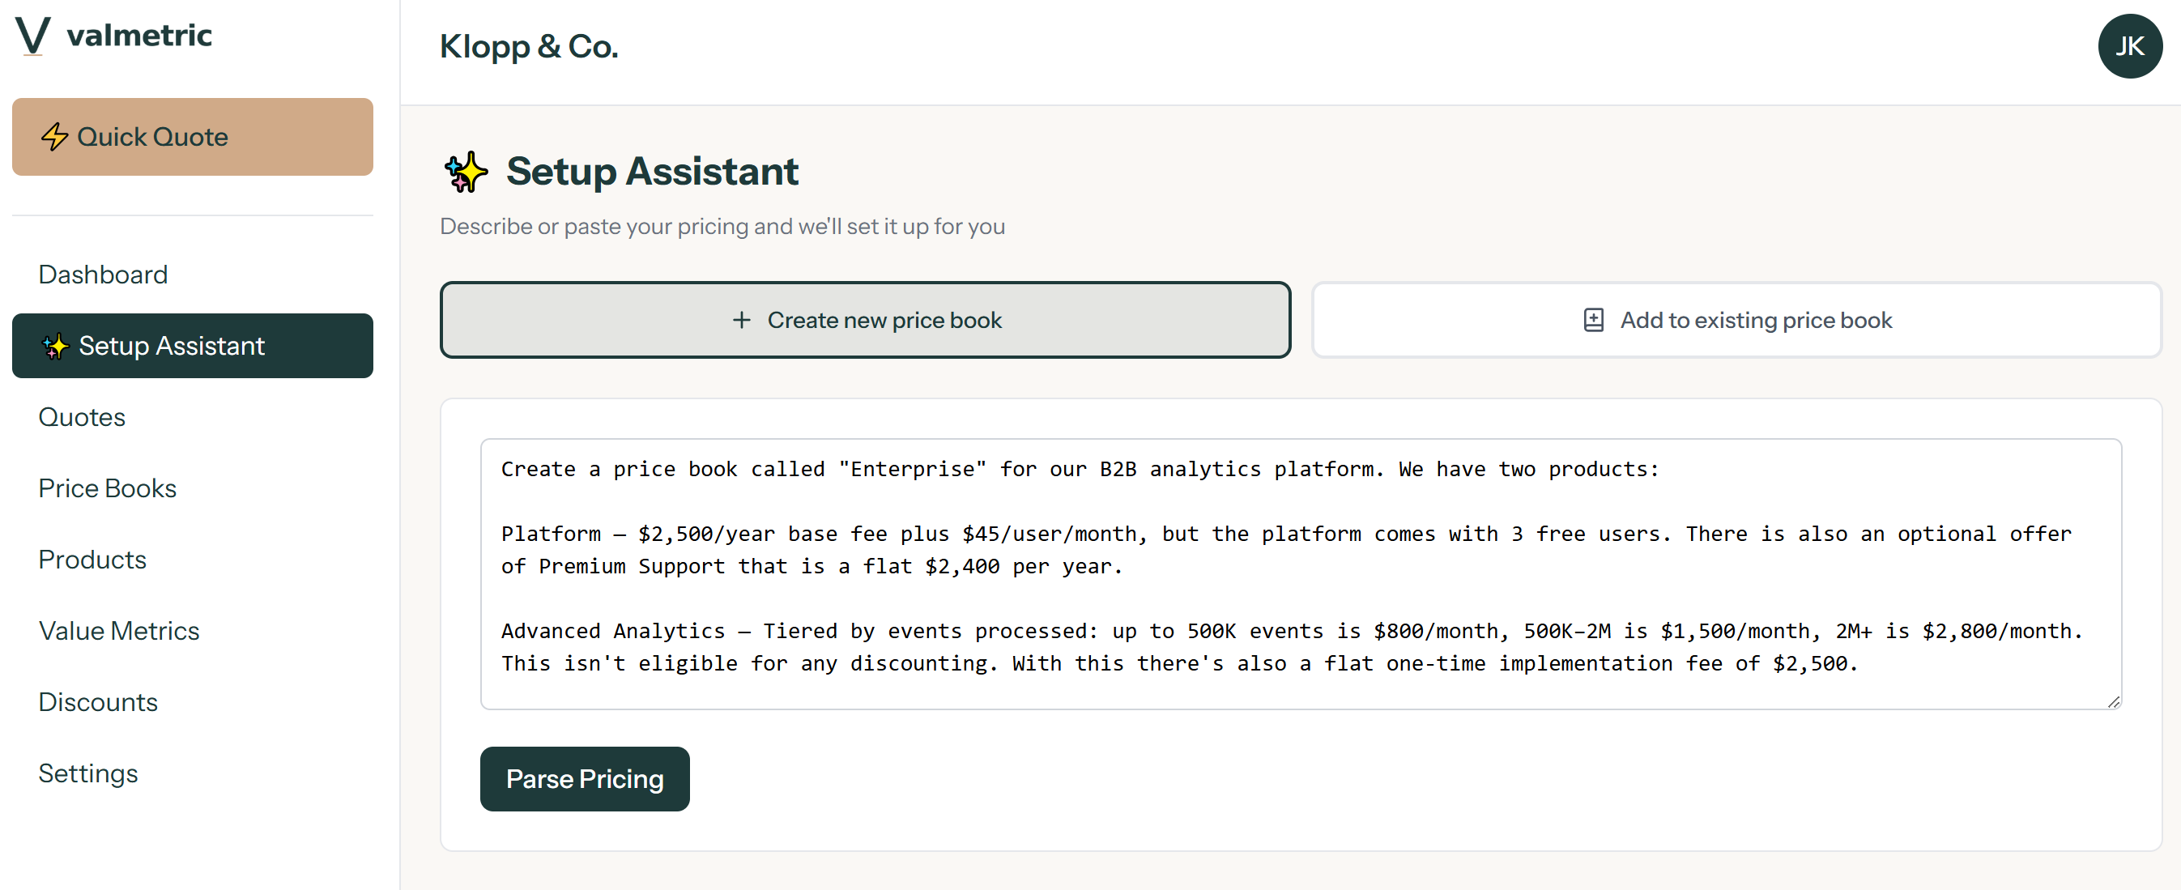This screenshot has width=2181, height=890.
Task: Navigate to Price Books
Action: point(108,488)
